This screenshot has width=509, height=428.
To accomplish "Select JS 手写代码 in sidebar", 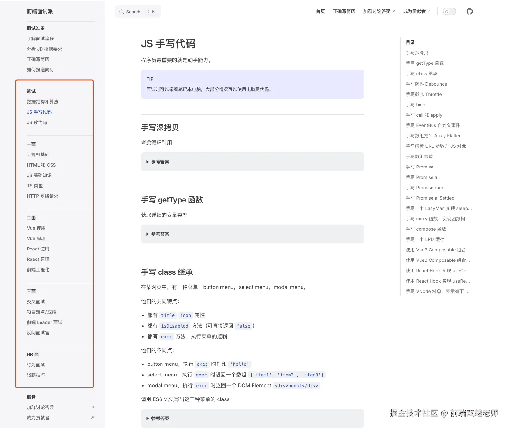I will click(39, 112).
